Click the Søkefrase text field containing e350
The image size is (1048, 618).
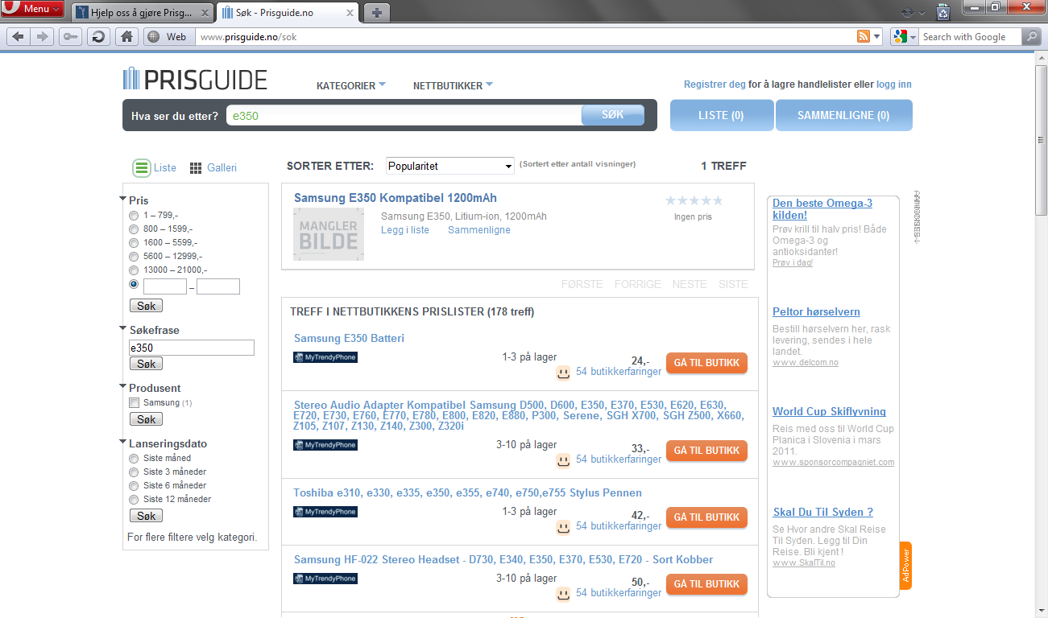click(x=192, y=348)
